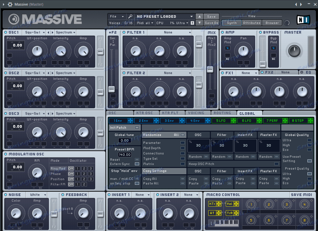Grab the Vel macro crosshair handle
The height and width of the screenshot is (231, 318).
(x=236, y=204)
